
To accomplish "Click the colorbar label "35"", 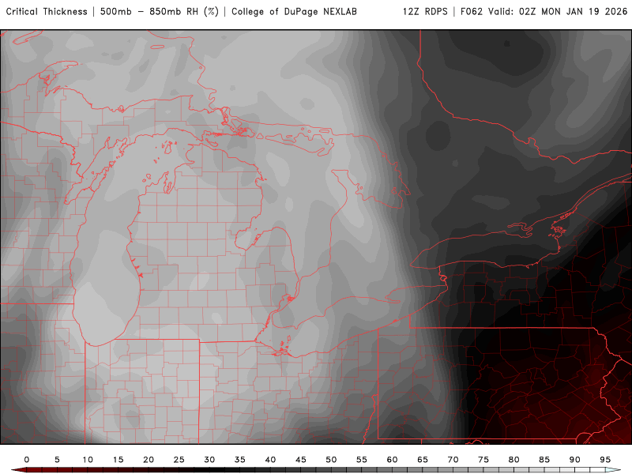I will (x=240, y=460).
